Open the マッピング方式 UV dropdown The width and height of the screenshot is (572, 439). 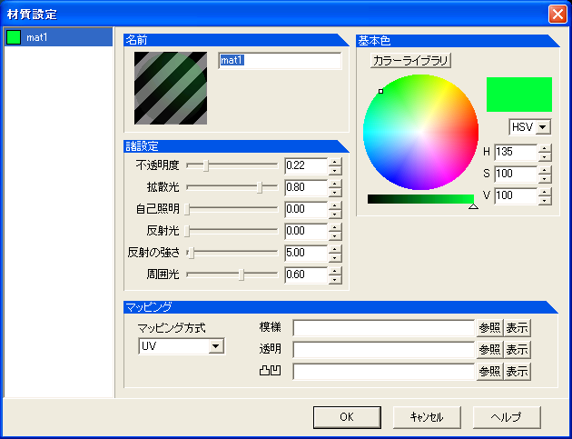[182, 346]
